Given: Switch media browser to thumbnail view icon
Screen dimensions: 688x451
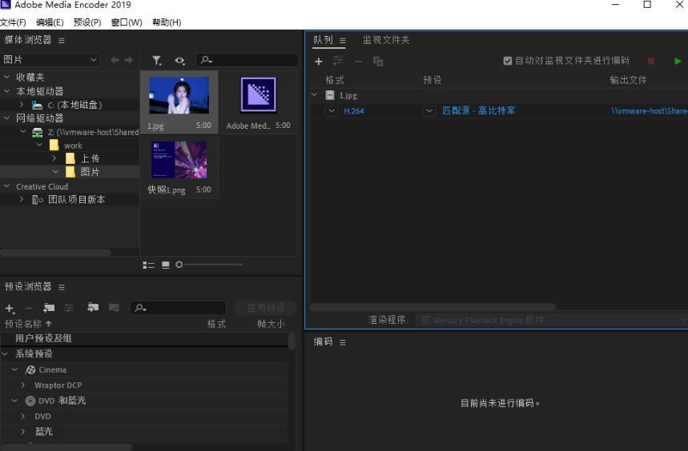Looking at the screenshot, I should click(x=166, y=265).
